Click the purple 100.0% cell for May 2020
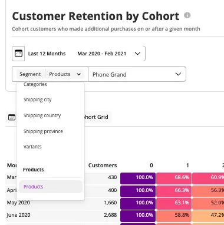The width and height of the screenshot is (224, 225). (x=138, y=203)
